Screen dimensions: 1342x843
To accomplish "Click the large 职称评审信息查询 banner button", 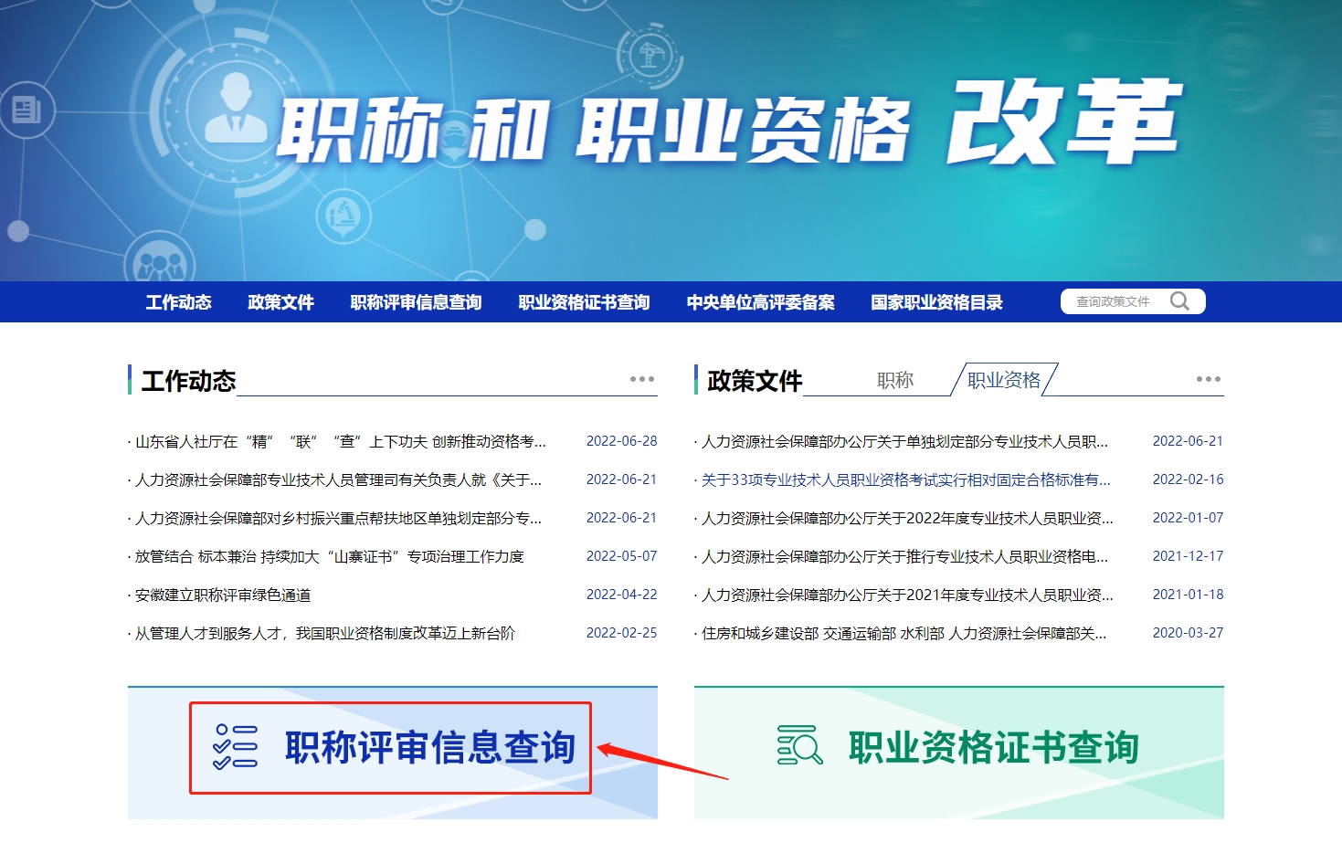I will click(429, 747).
